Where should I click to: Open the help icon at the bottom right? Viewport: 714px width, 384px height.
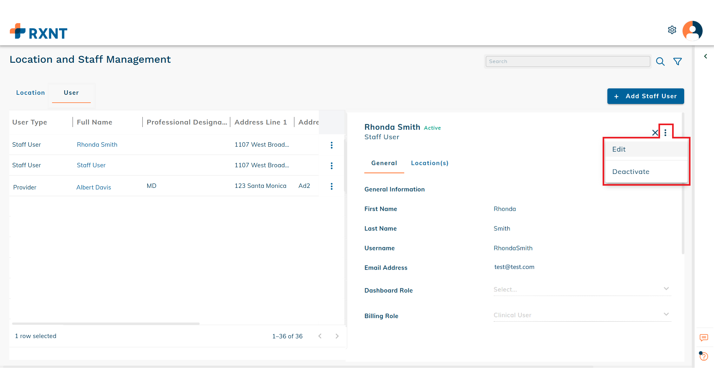coord(704,356)
